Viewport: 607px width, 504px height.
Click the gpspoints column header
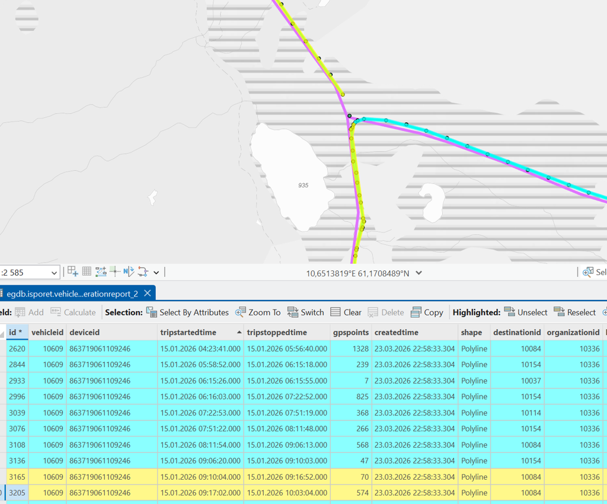(350, 333)
